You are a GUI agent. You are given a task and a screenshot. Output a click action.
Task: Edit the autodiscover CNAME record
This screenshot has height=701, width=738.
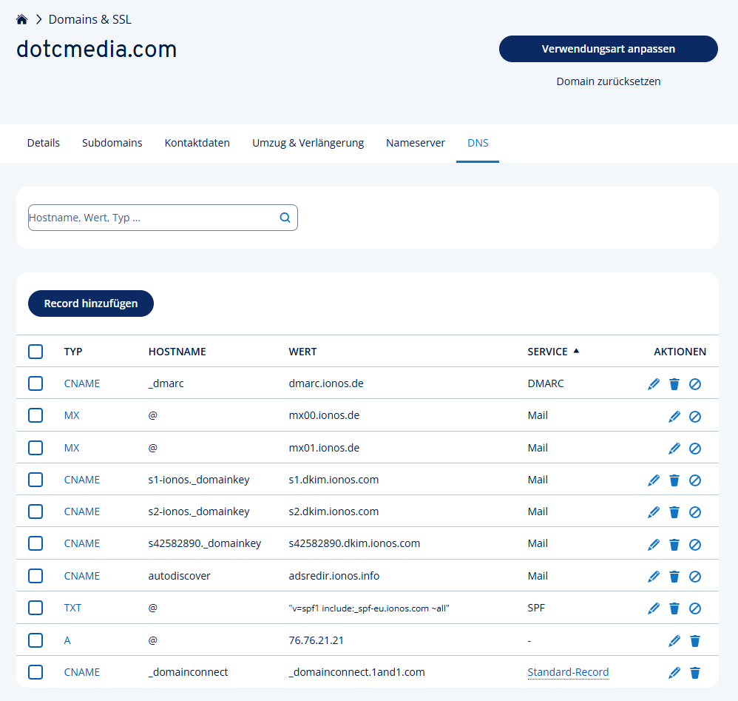(x=654, y=576)
